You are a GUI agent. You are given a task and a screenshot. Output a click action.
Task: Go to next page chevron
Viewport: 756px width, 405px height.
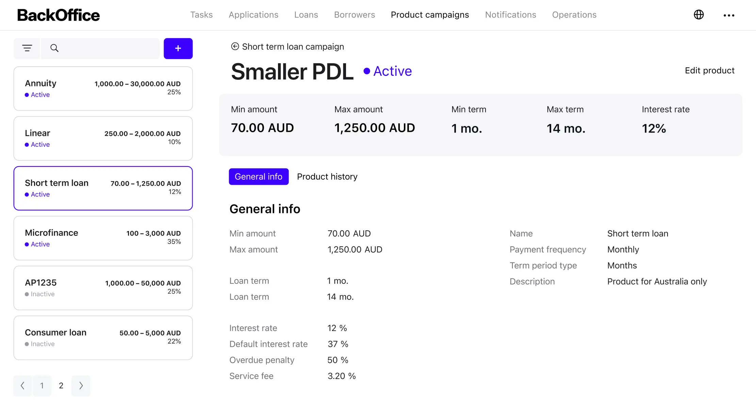81,385
